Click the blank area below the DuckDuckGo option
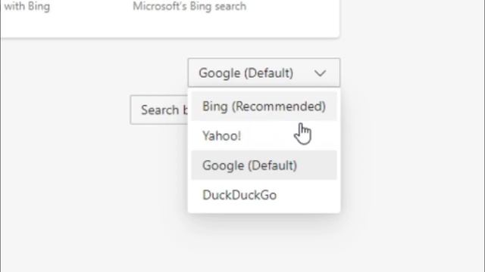Screen dimensions: 485x272 click(264, 240)
